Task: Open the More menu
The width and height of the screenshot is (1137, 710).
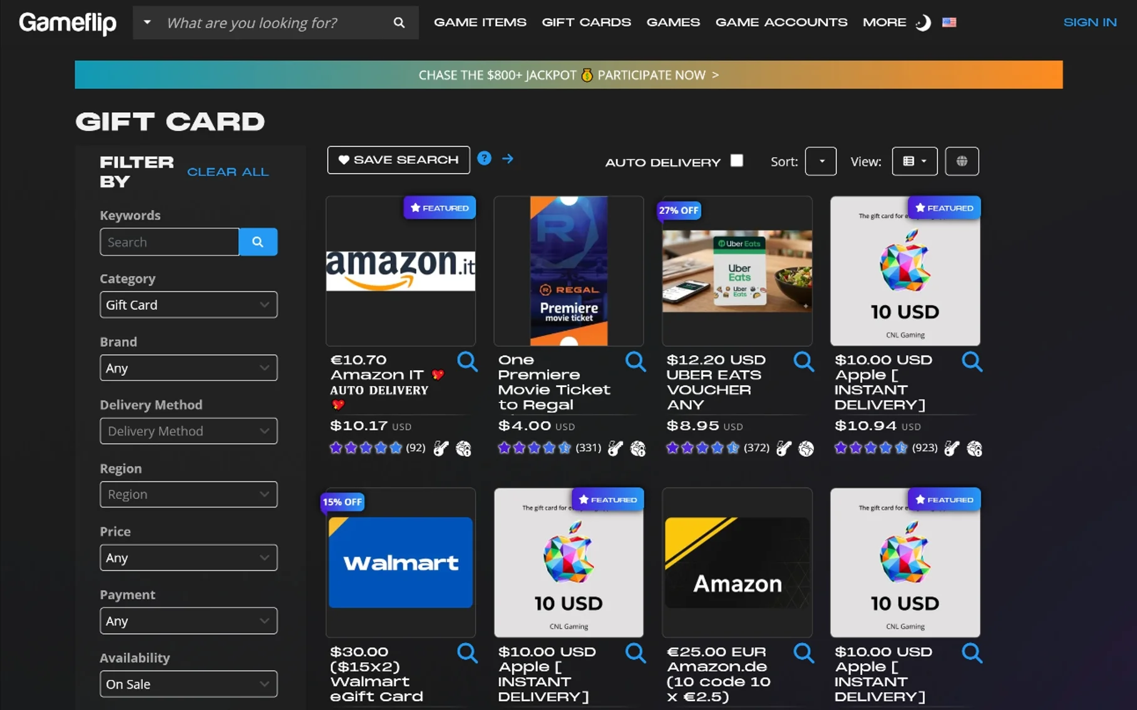Action: [884, 23]
